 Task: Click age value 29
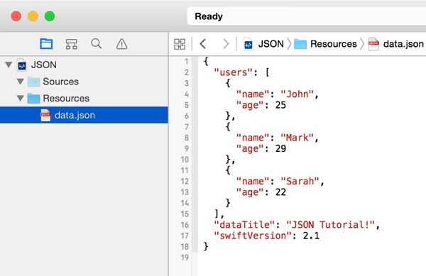(x=280, y=149)
